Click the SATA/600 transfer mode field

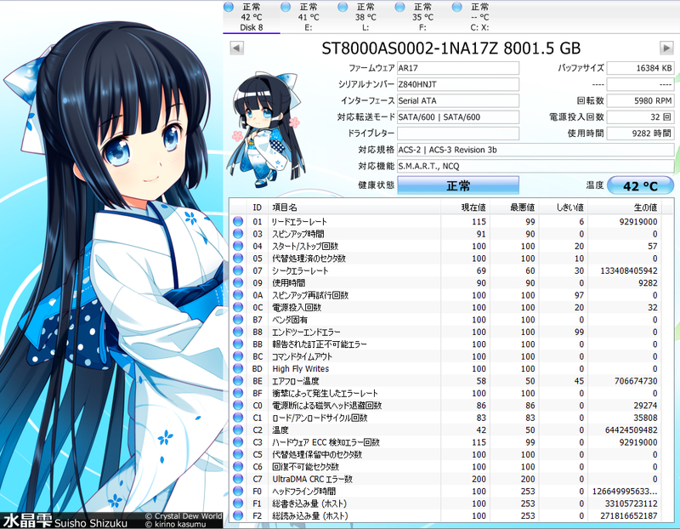point(458,117)
